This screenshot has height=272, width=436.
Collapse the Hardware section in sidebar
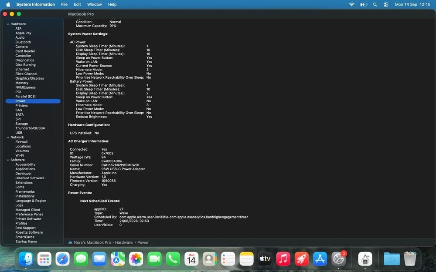(8, 24)
